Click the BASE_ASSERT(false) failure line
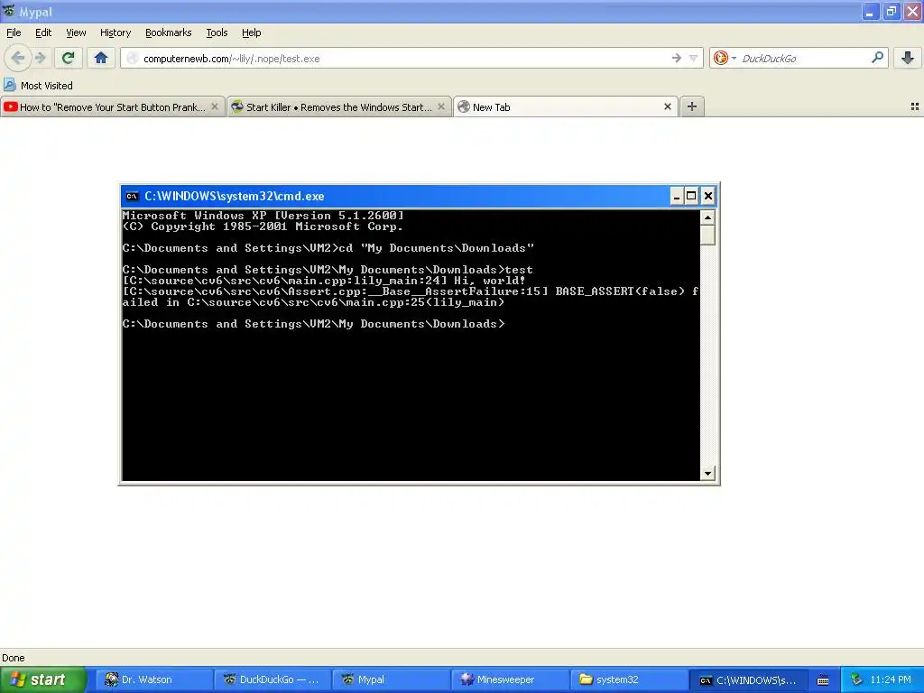Image resolution: width=924 pixels, height=693 pixels. point(411,296)
